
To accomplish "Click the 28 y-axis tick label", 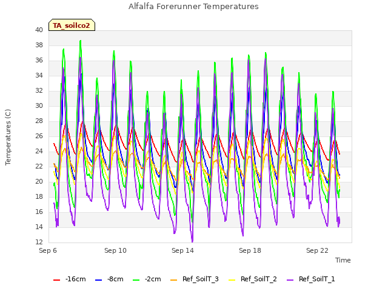I will tap(39, 121).
